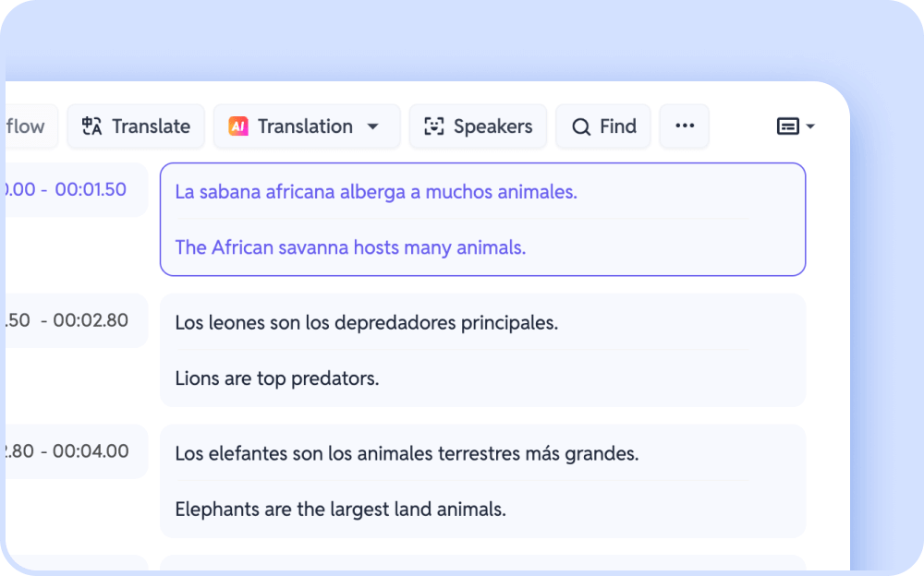Click the magnifying glass Find icon
924x576 pixels.
580,127
